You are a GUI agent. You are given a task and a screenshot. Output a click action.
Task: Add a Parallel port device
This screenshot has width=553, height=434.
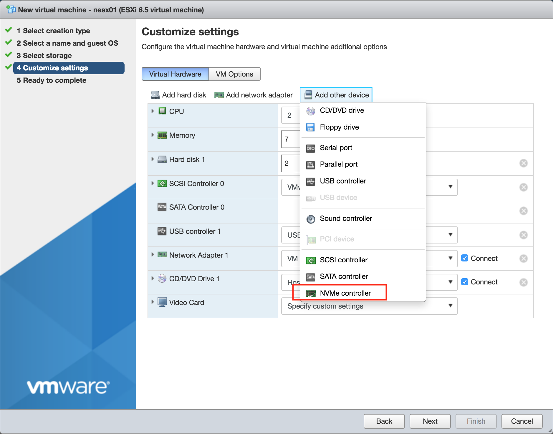(363, 164)
